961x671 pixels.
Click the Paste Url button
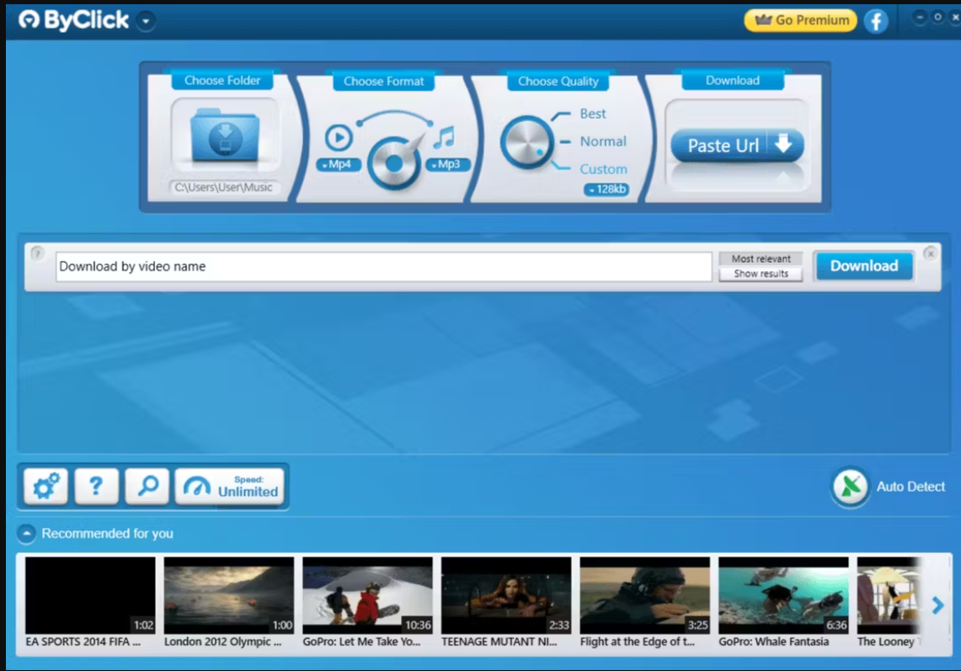point(737,146)
